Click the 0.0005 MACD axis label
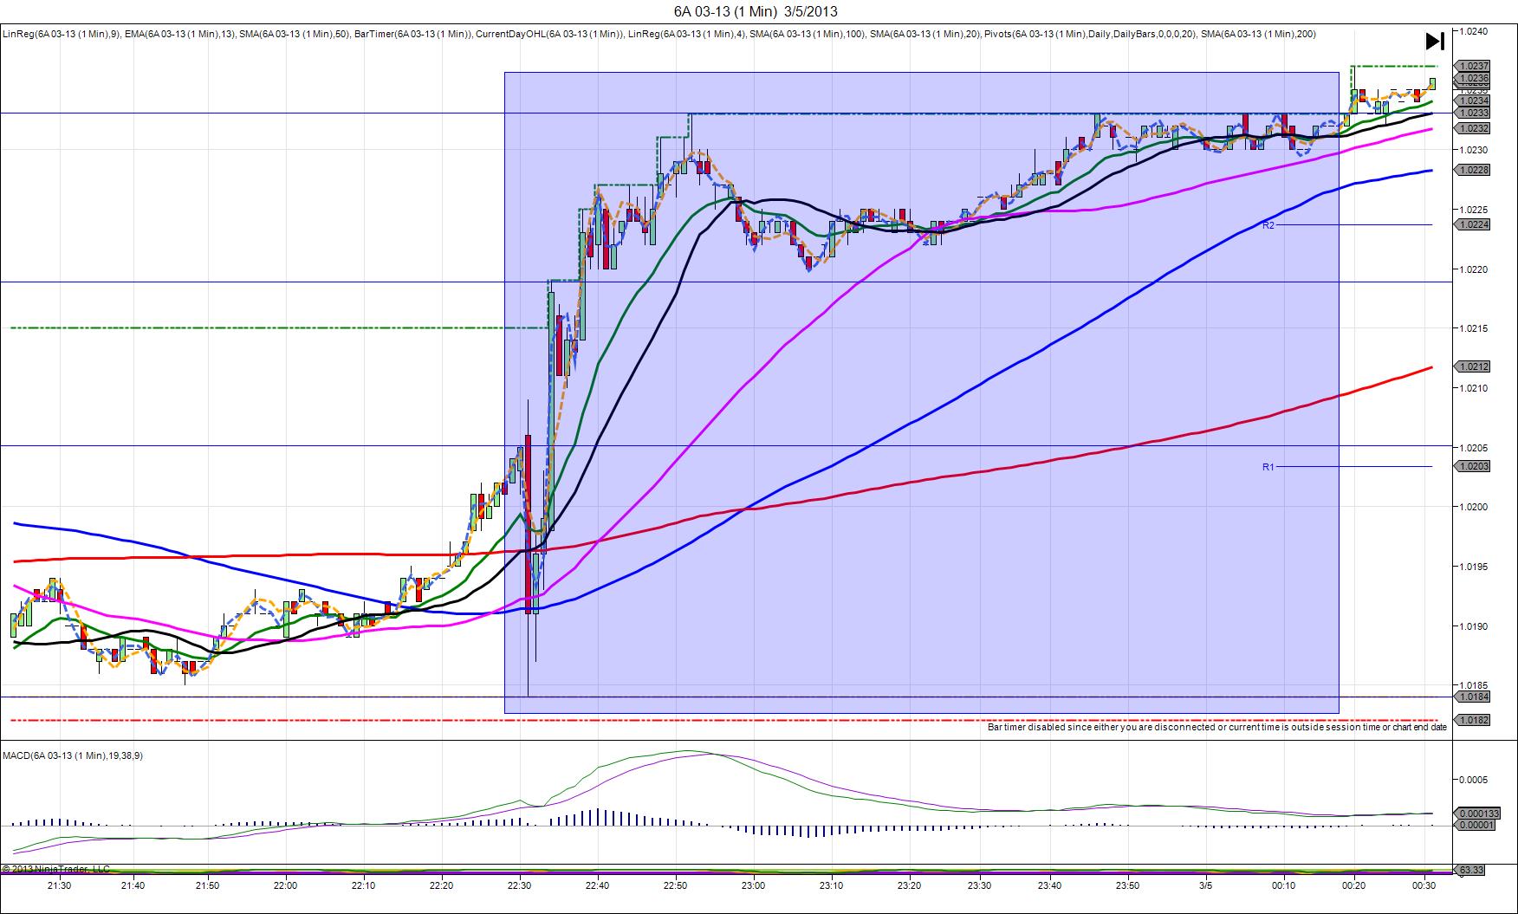Screen dimensions: 1518x914 [x=1474, y=780]
